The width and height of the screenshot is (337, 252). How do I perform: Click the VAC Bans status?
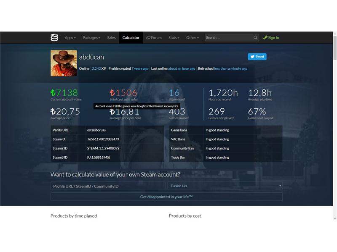[x=217, y=139]
